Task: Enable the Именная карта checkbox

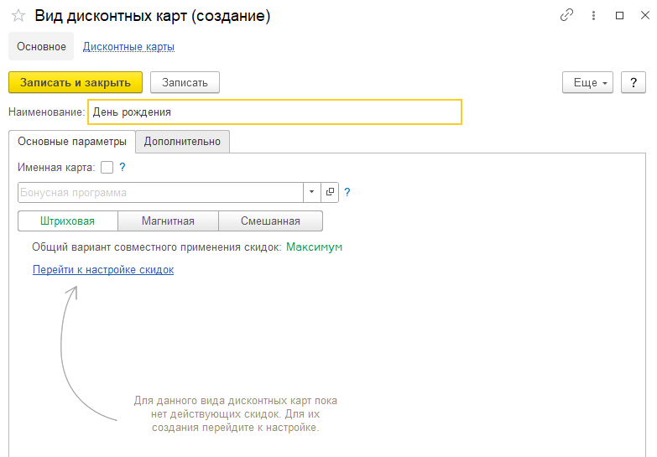Action: point(107,168)
